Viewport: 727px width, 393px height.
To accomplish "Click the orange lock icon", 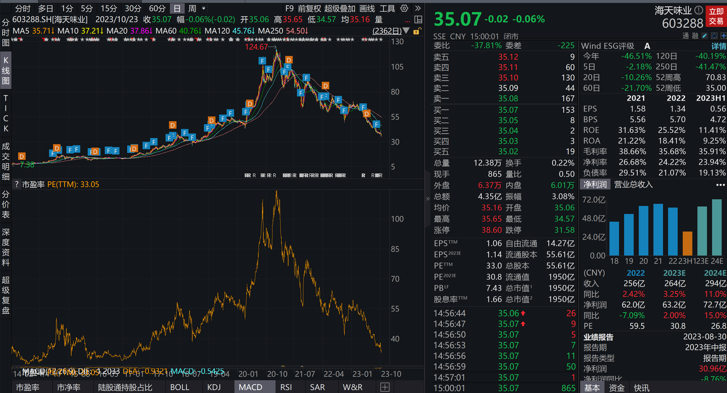I will pyautogui.click(x=417, y=31).
